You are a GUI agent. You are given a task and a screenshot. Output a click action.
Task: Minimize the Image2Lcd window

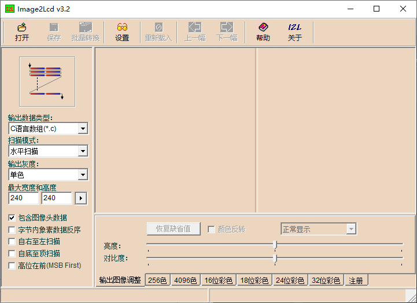pos(350,9)
